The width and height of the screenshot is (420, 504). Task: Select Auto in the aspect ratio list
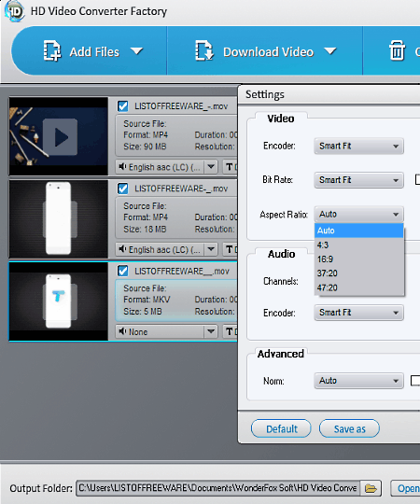[358, 231]
